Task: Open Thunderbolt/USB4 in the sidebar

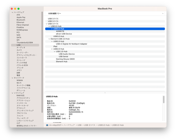Action: pyautogui.click(x=25, y=43)
